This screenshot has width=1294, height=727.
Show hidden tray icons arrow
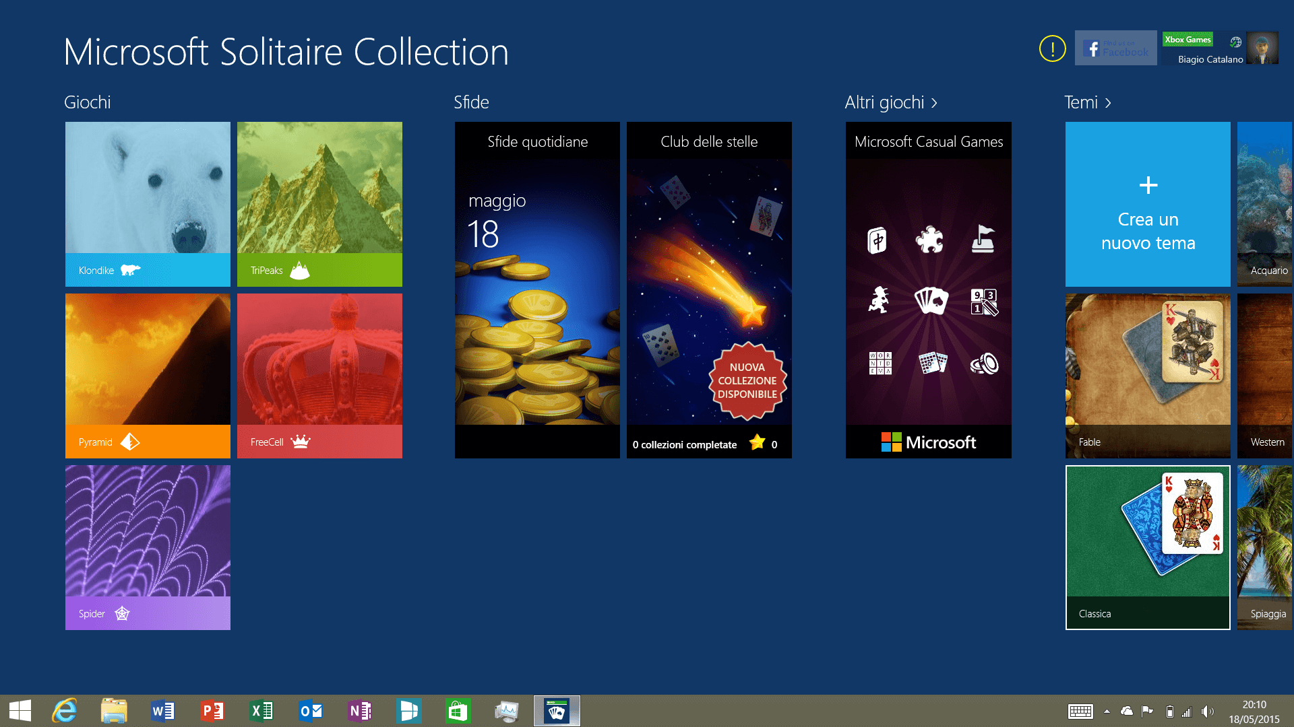[x=1107, y=712]
